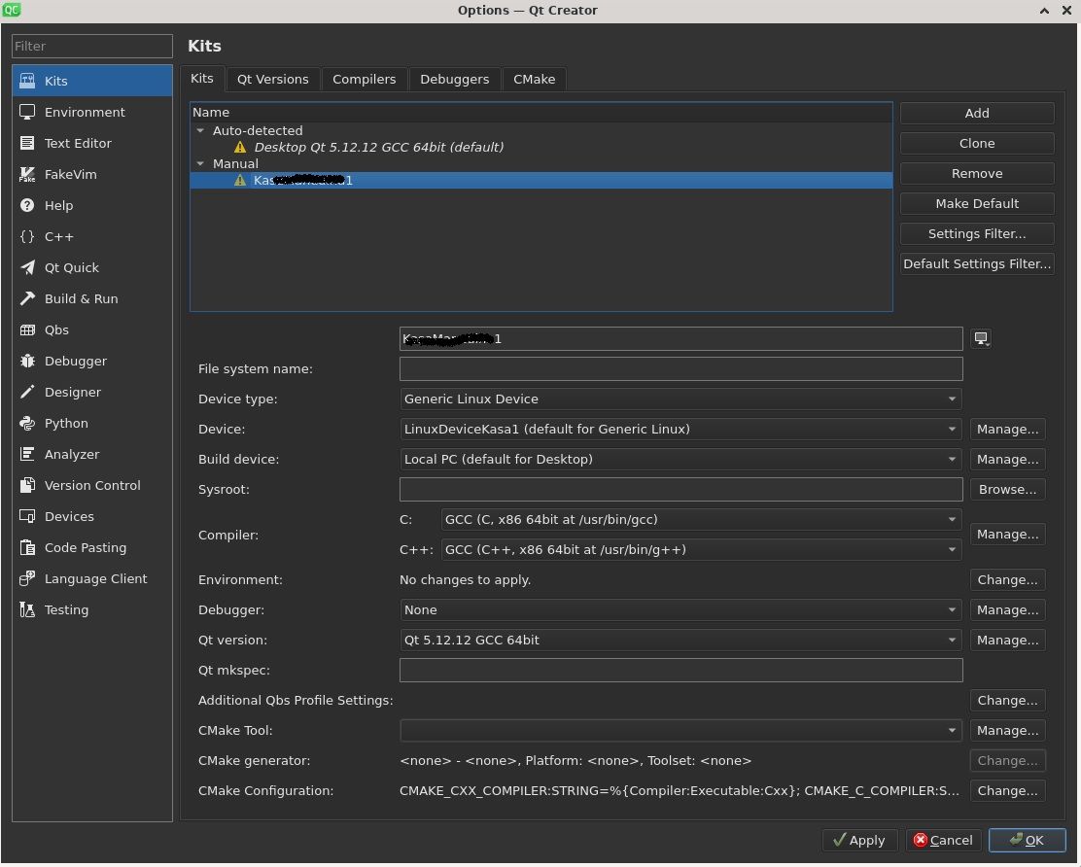Open Debugger bug icon

coord(27,362)
